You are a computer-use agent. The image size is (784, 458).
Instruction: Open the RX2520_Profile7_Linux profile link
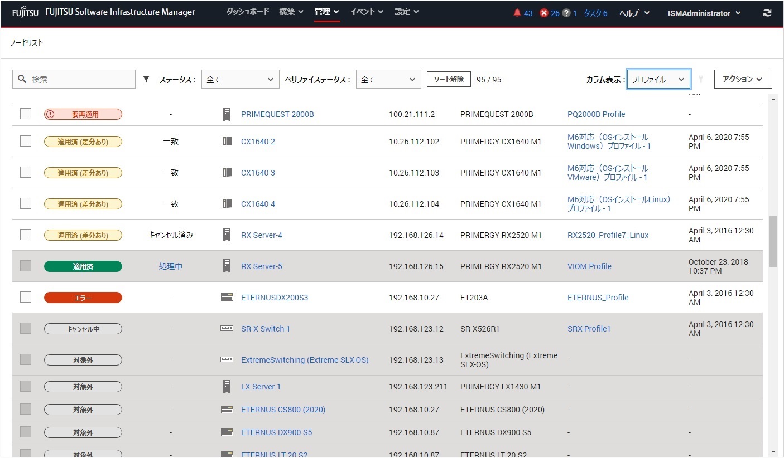pos(608,235)
